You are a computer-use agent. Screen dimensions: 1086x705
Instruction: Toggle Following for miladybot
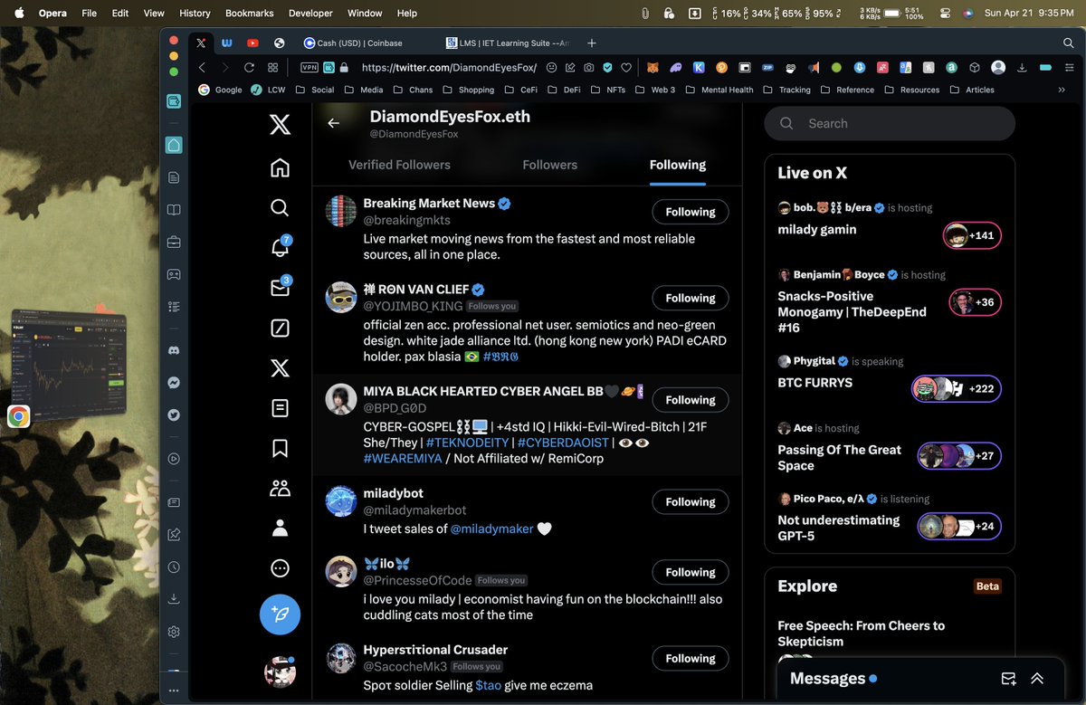point(691,501)
